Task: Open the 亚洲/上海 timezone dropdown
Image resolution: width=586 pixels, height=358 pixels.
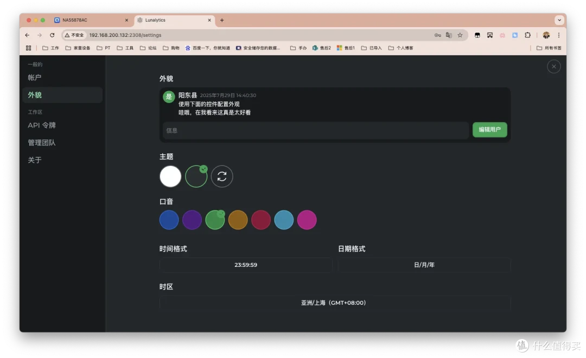Action: point(335,303)
